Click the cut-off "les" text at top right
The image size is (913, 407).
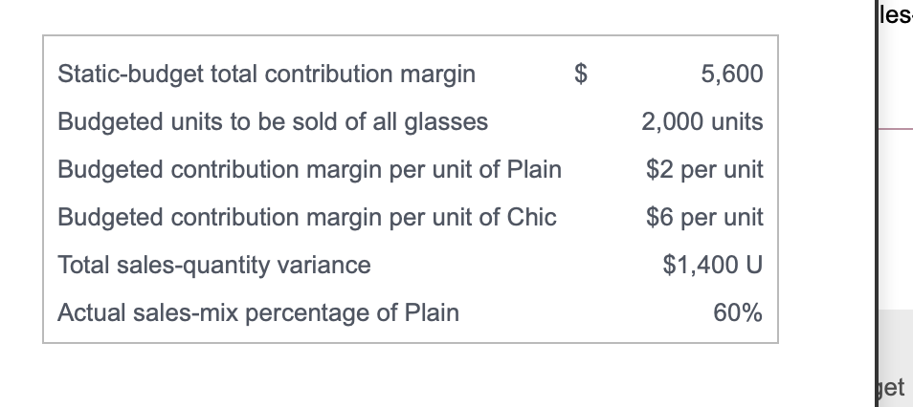point(896,14)
